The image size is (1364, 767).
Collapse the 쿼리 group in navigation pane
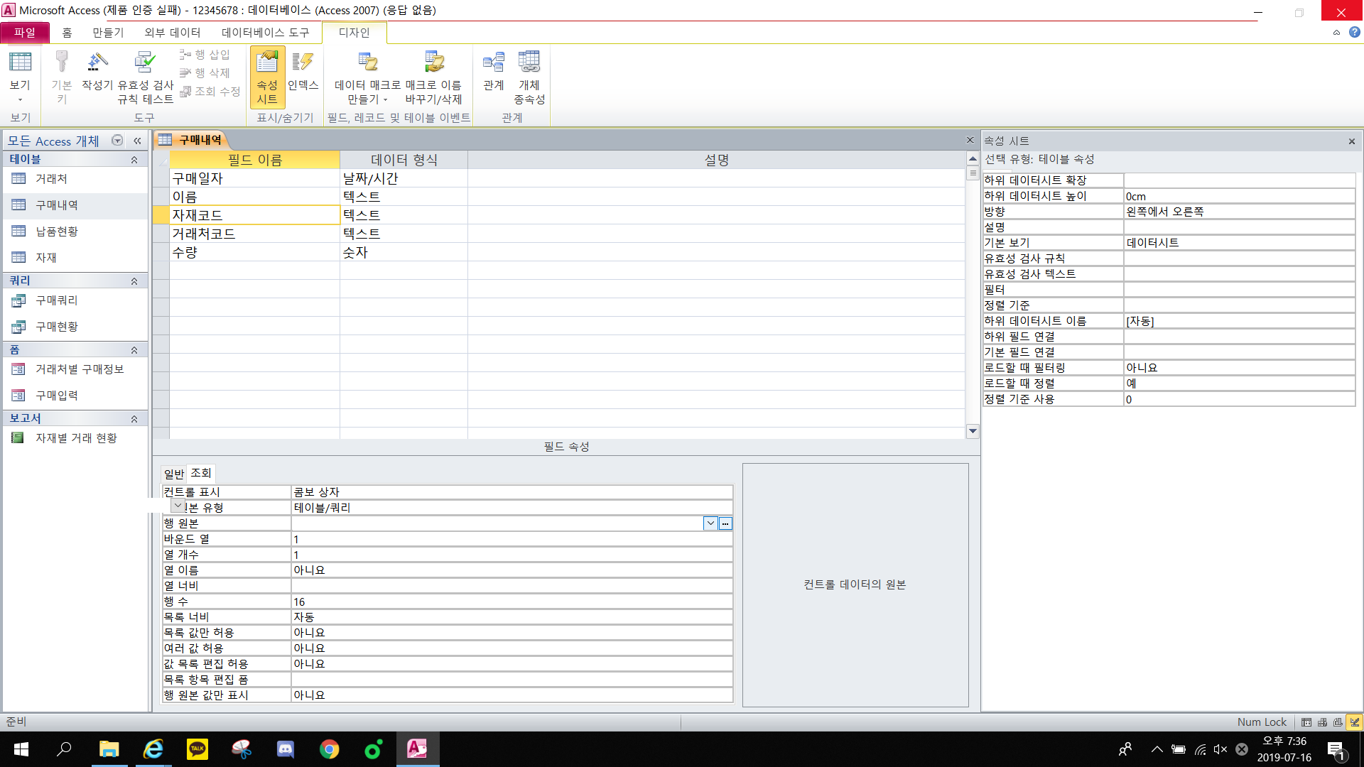tap(134, 281)
